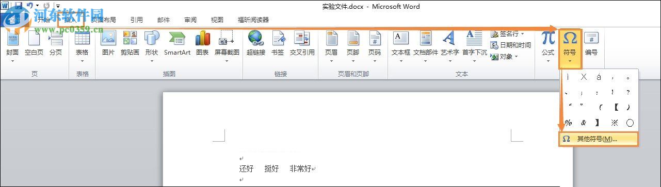Insert the × multiplication symbol
The width and height of the screenshot is (661, 187).
584,77
